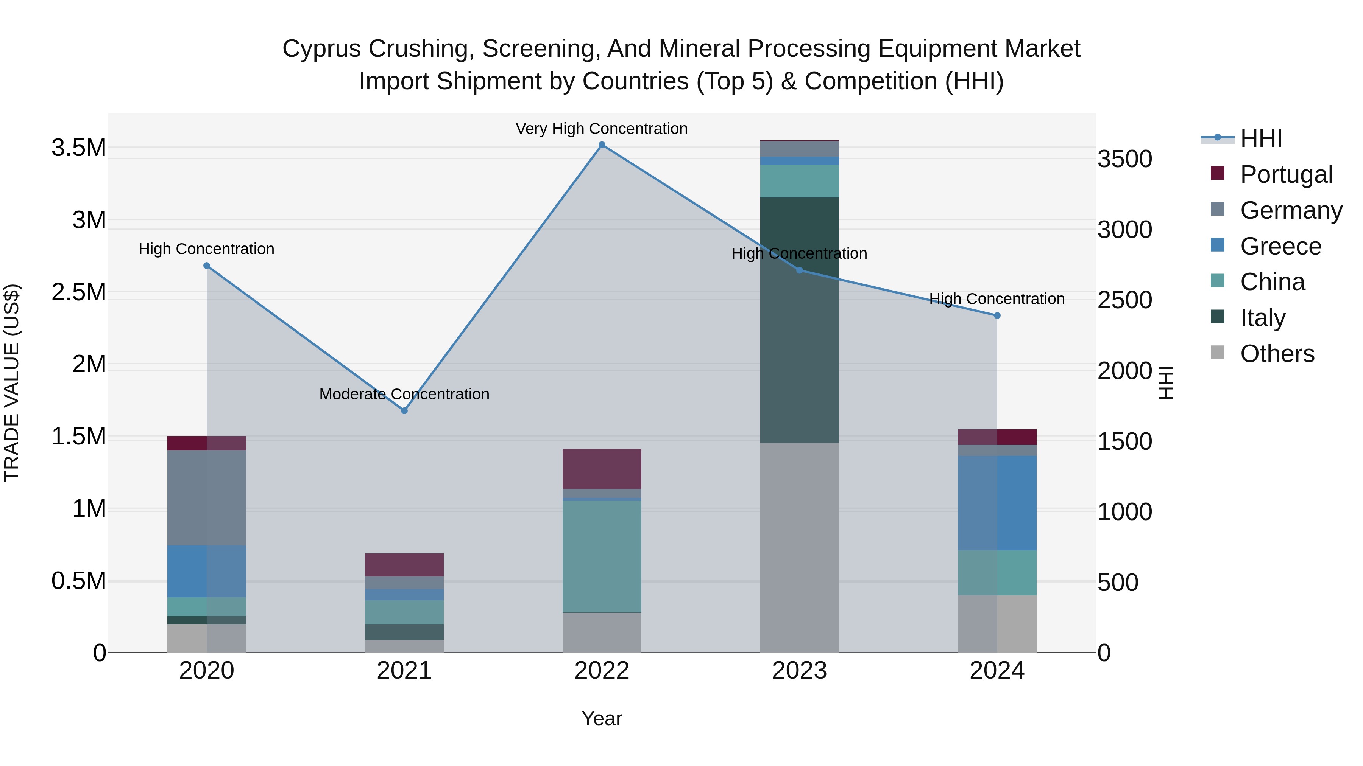
Task: Click the China segment in 2022 bar
Action: 602,557
